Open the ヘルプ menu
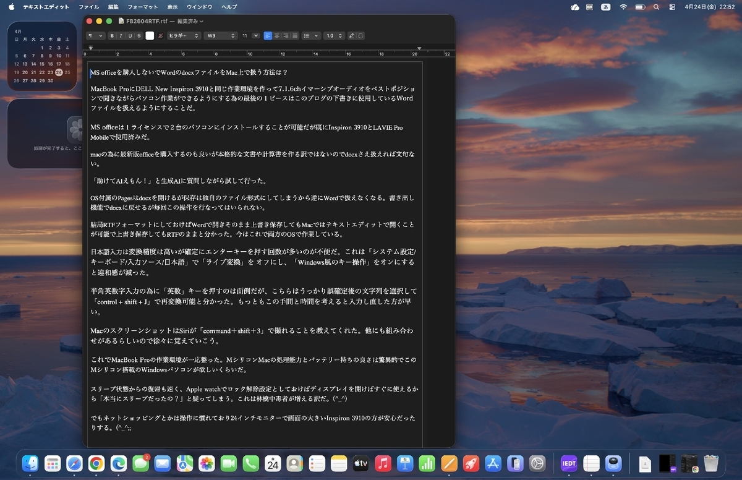742x480 pixels. pyautogui.click(x=229, y=7)
